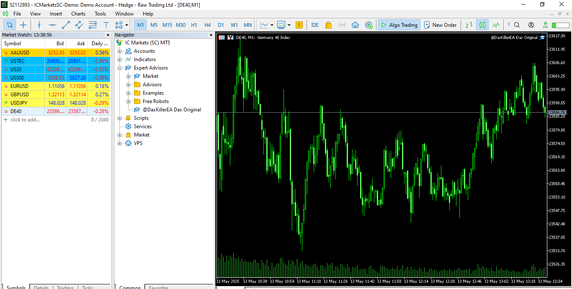Switch to the Favorites tab in Navigator
The height and width of the screenshot is (289, 572).
[159, 287]
